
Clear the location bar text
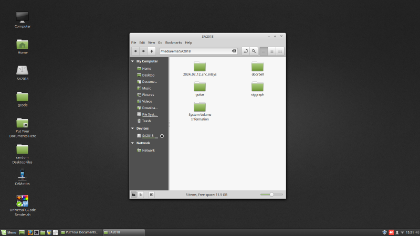(x=234, y=51)
